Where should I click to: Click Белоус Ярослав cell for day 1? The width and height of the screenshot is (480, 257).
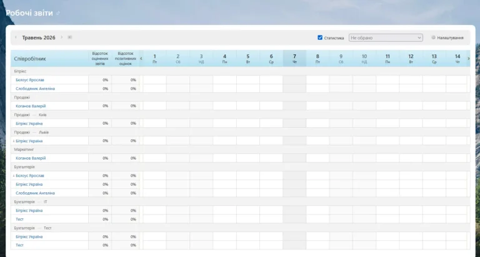154,80
